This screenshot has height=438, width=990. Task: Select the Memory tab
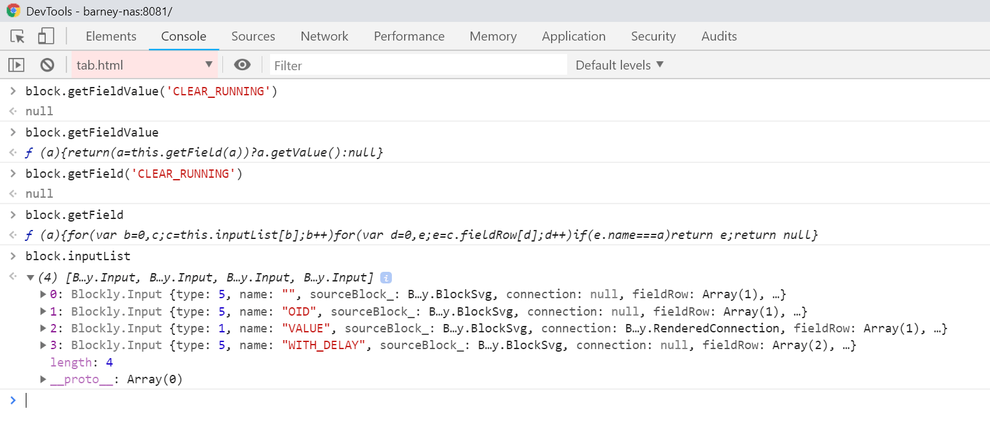492,36
